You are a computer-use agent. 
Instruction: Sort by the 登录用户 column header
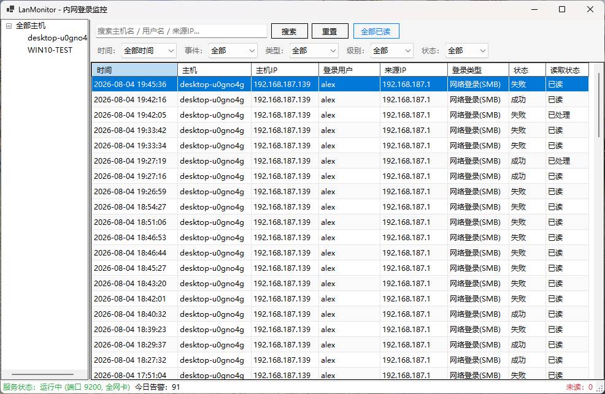pyautogui.click(x=350, y=70)
